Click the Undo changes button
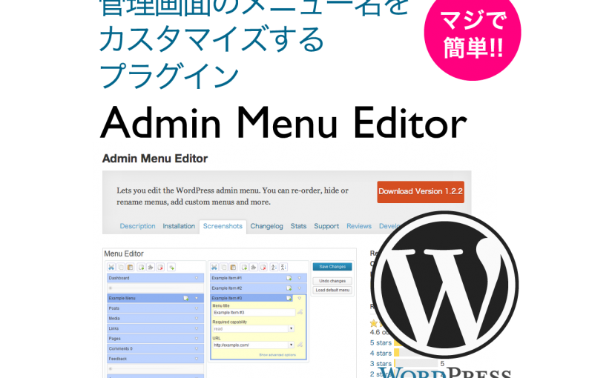612x378 pixels. (x=332, y=281)
